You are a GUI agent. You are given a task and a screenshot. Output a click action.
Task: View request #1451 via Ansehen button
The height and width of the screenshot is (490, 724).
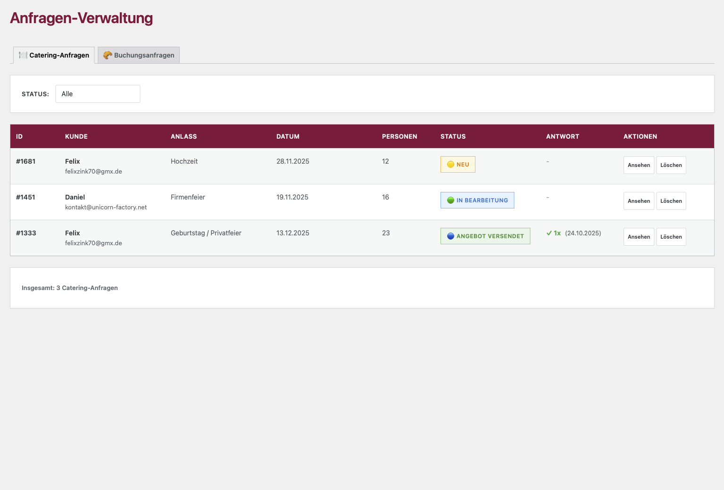coord(639,201)
